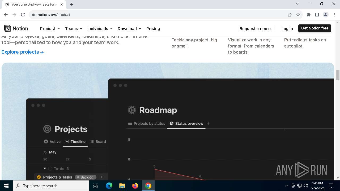Image resolution: width=340 pixels, height=191 pixels.
Task: Click the Chrome icon on the taskbar
Action: (x=148, y=186)
